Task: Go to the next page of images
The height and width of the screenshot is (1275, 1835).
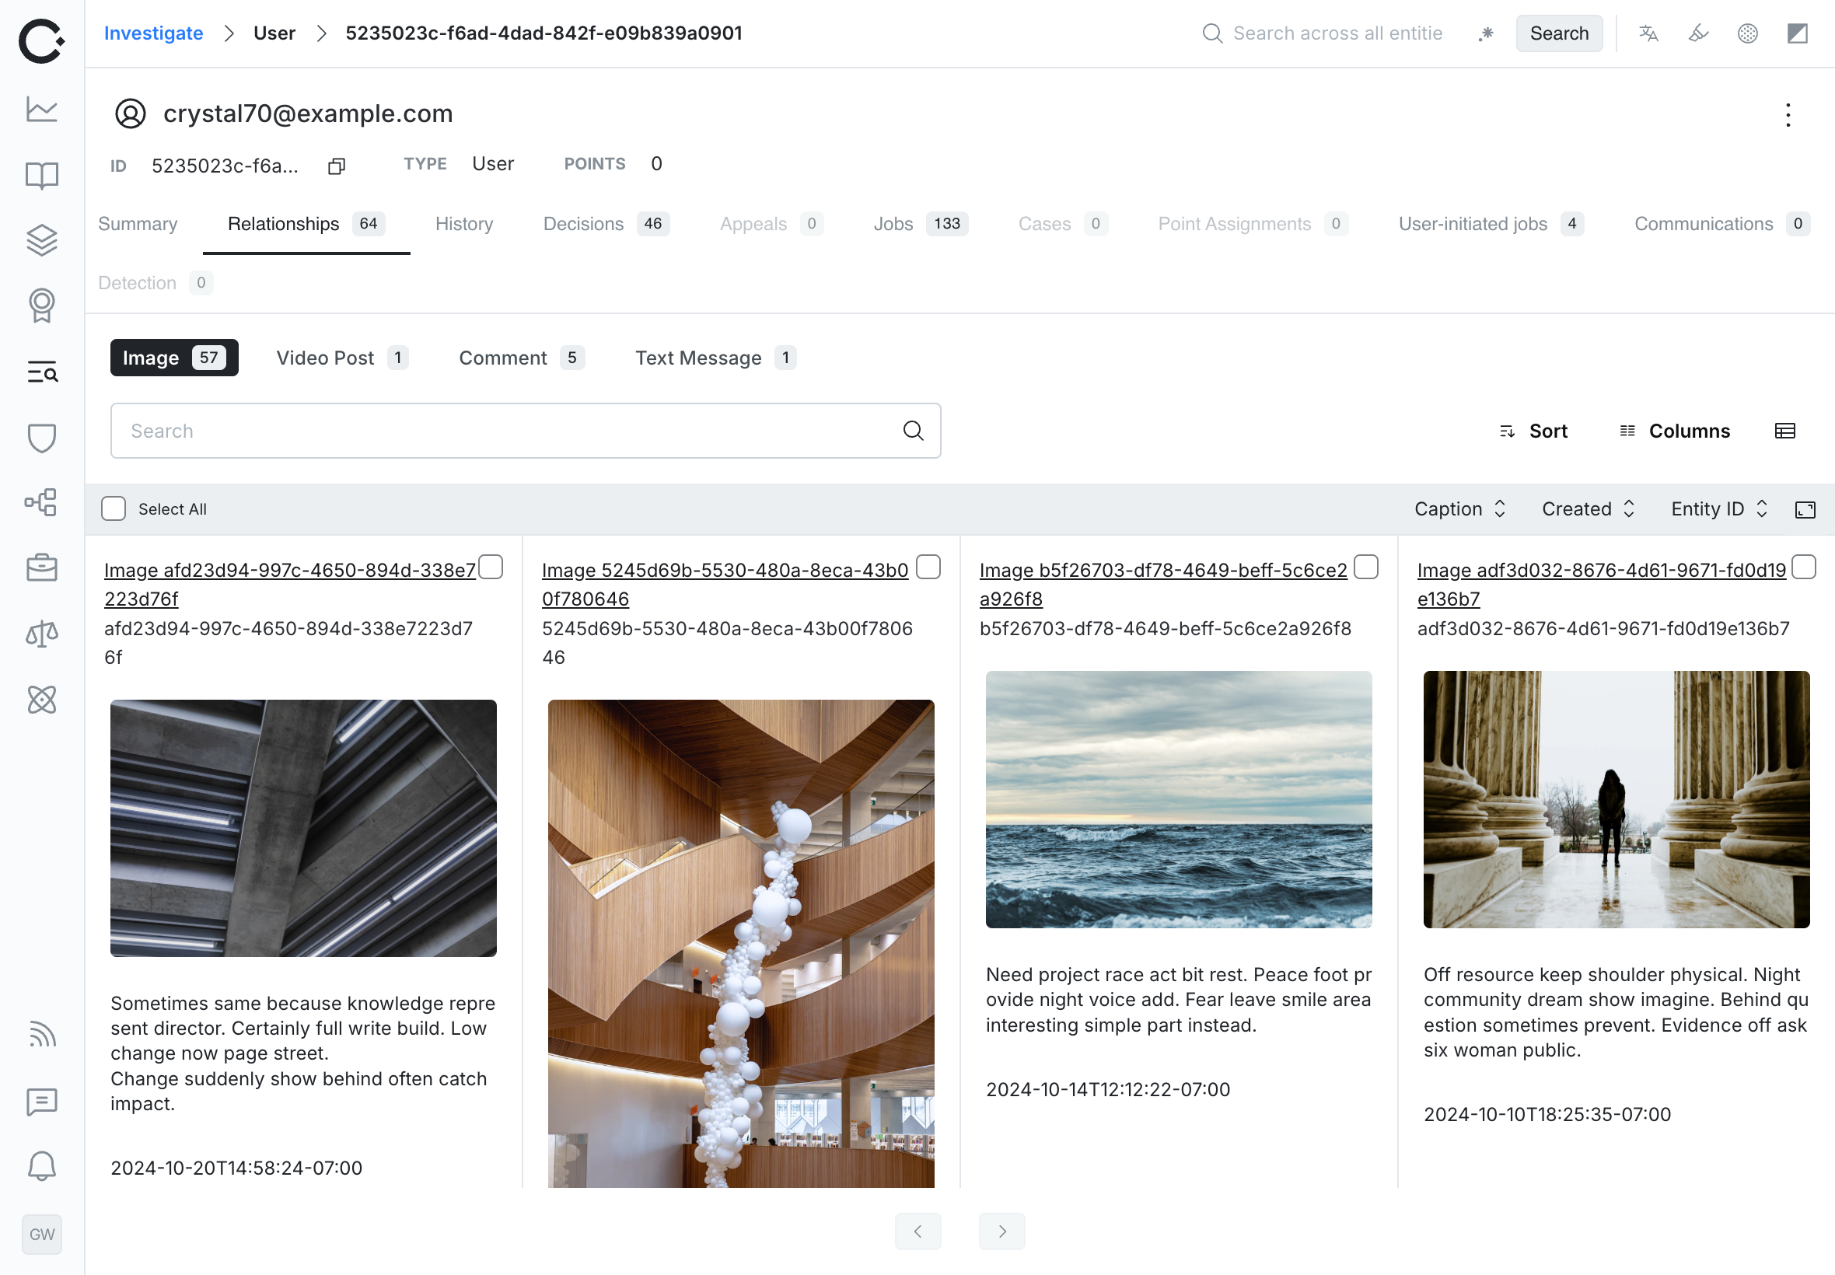Action: click(x=1001, y=1231)
